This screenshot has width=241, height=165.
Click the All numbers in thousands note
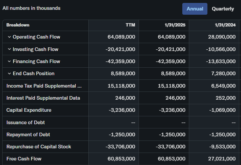point(31,8)
